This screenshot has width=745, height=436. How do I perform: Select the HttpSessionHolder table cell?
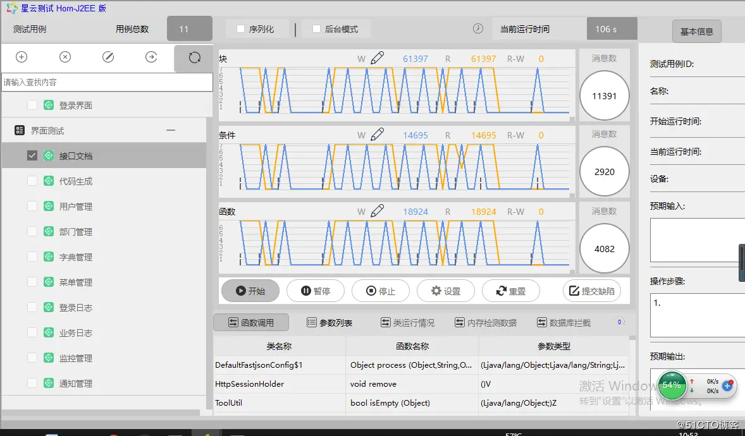tap(279, 384)
